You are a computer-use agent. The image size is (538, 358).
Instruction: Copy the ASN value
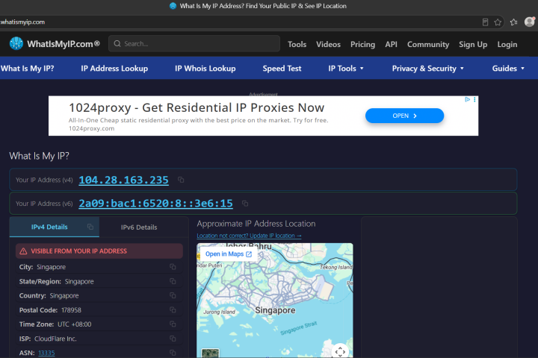click(x=173, y=353)
